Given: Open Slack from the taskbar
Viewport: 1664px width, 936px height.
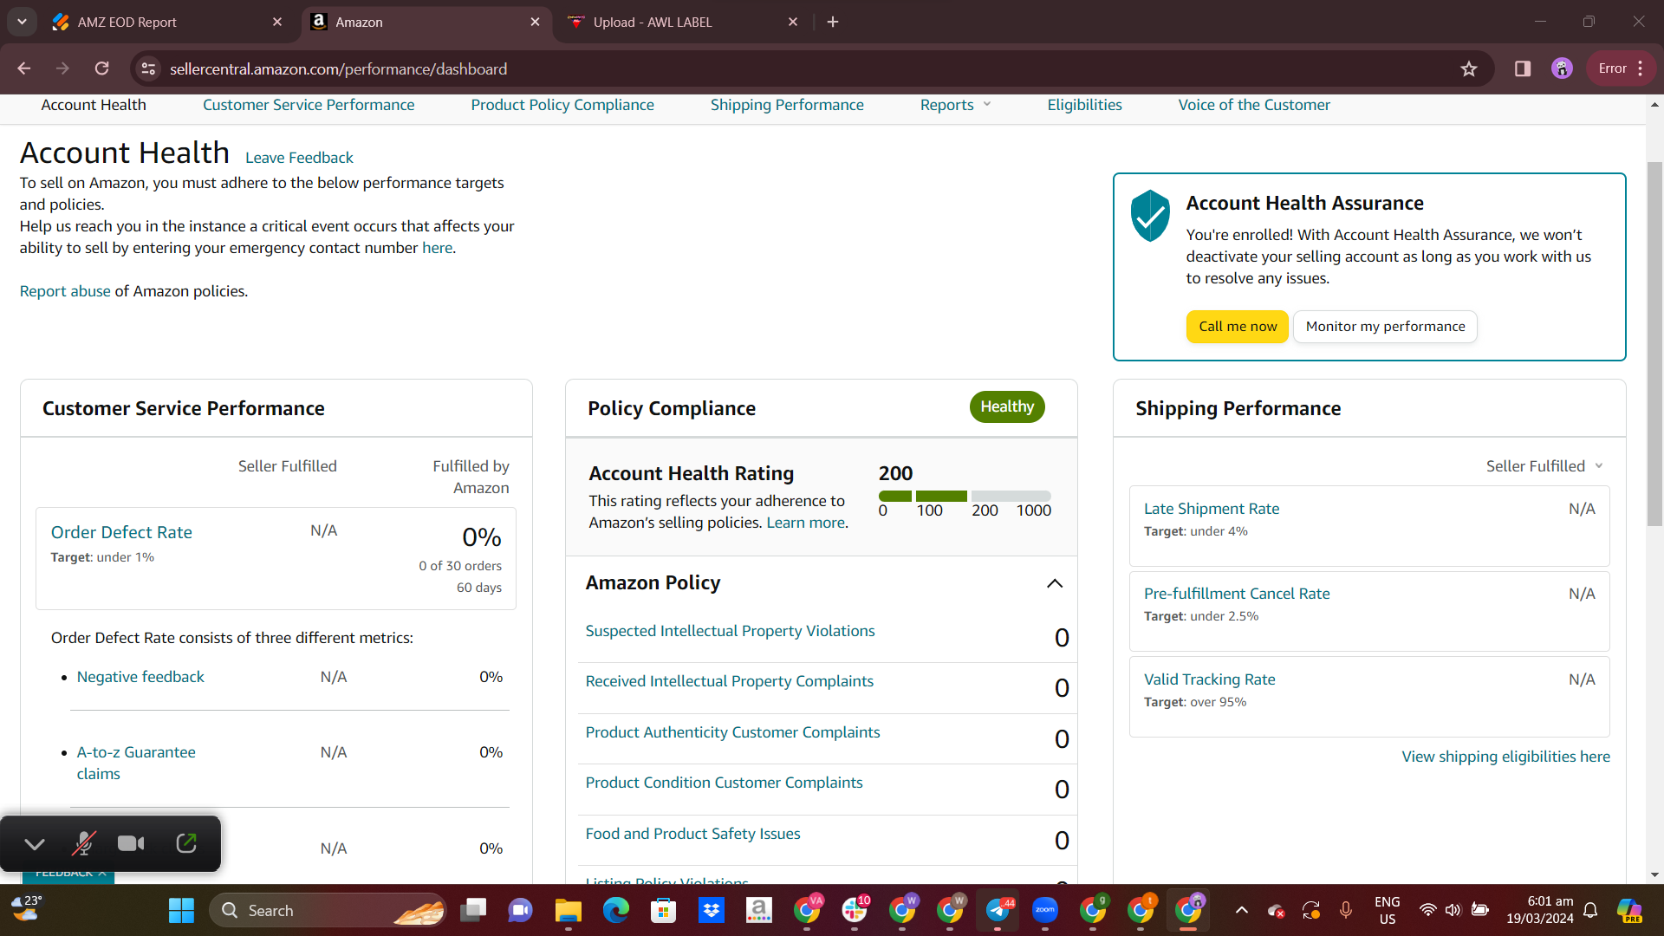Looking at the screenshot, I should (855, 910).
